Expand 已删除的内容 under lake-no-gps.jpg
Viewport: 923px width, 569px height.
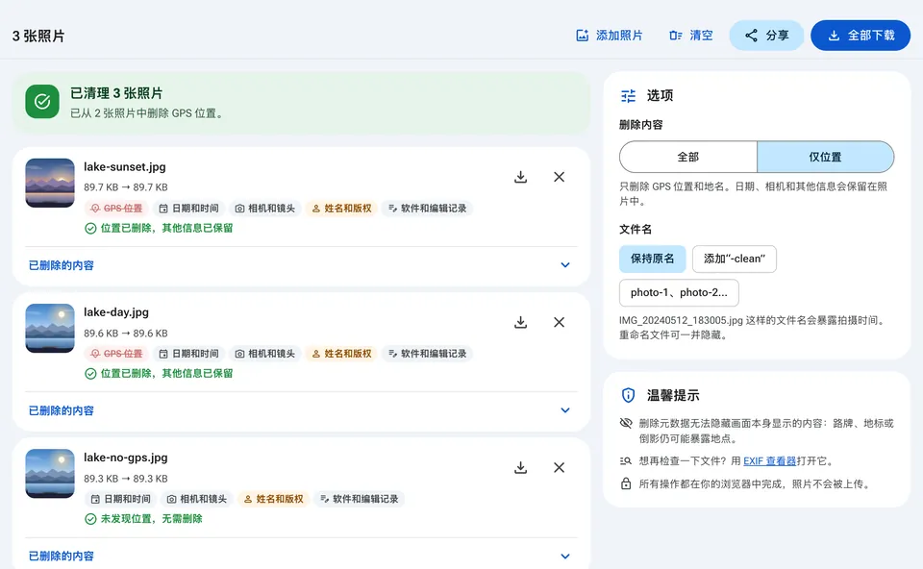coord(300,557)
